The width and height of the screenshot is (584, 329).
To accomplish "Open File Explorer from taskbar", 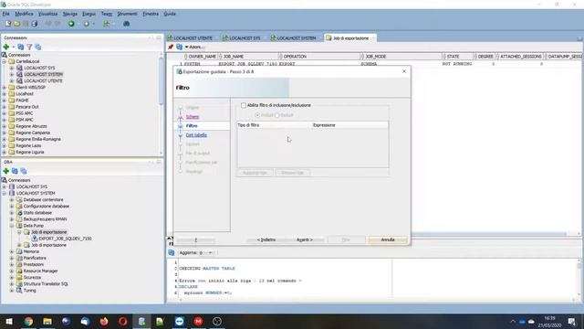I will 47,321.
